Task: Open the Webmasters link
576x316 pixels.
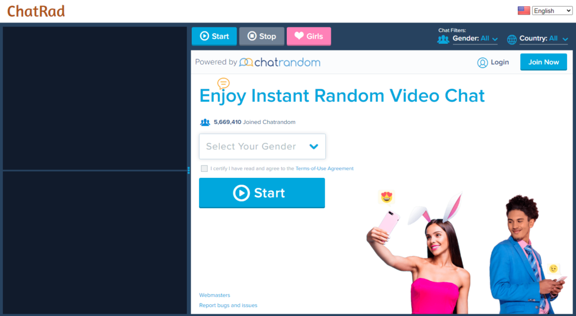Action: [x=214, y=295]
